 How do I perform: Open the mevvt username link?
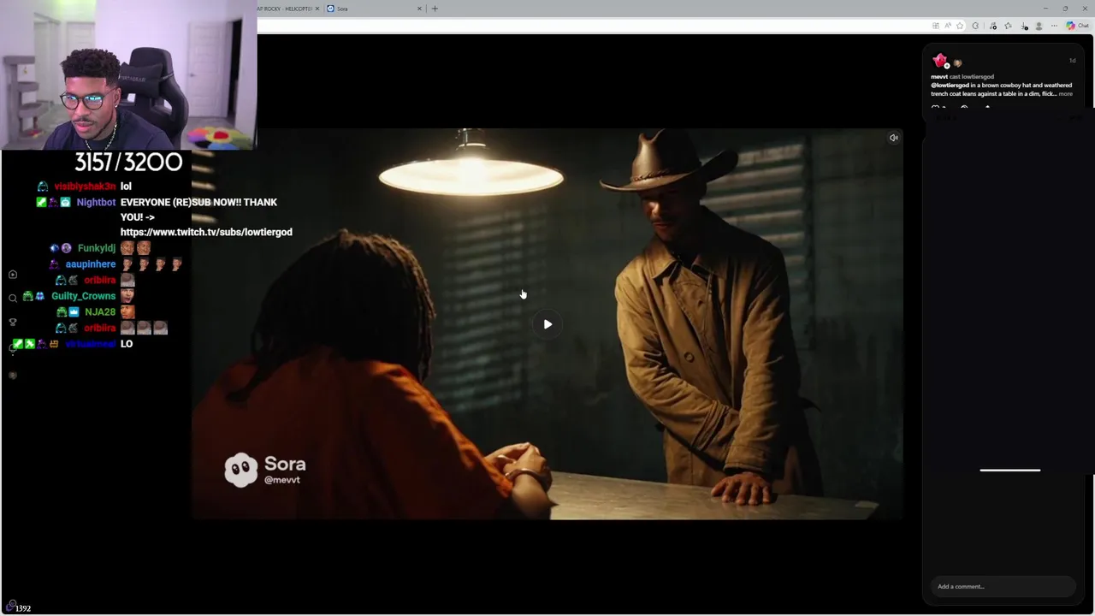tap(939, 77)
